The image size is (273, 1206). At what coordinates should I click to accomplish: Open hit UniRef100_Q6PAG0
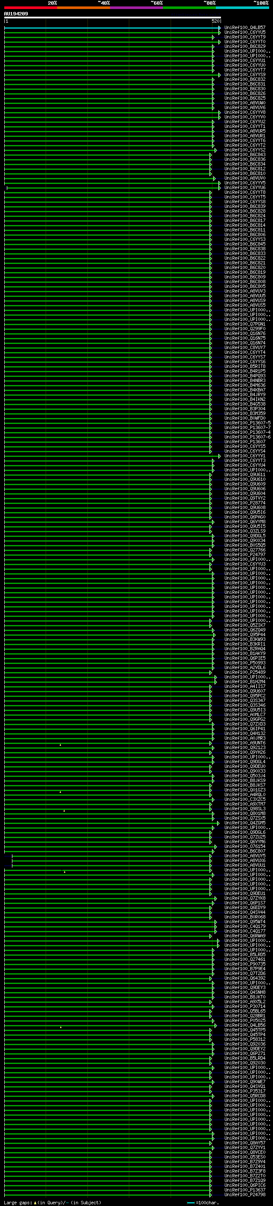pyautogui.click(x=245, y=517)
